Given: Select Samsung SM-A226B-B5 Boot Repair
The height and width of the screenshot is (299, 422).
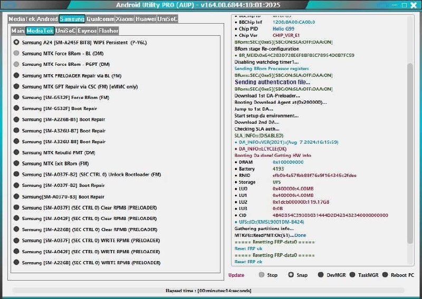Looking at the screenshot, I should [x=60, y=119].
